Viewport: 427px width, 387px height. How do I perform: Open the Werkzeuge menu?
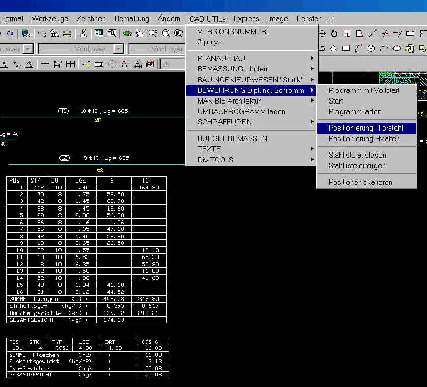click(x=49, y=19)
